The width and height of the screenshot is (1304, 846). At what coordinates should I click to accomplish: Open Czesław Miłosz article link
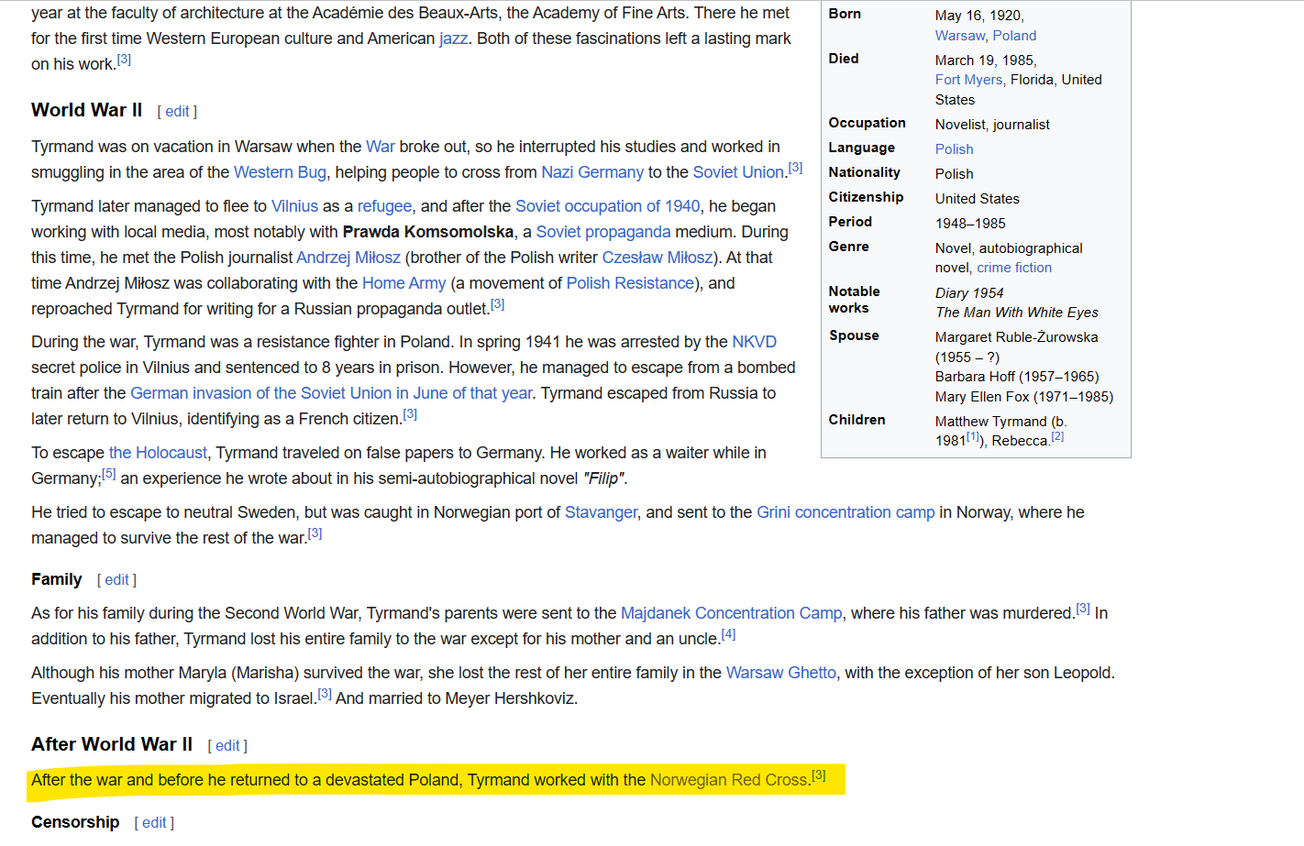pyautogui.click(x=657, y=258)
